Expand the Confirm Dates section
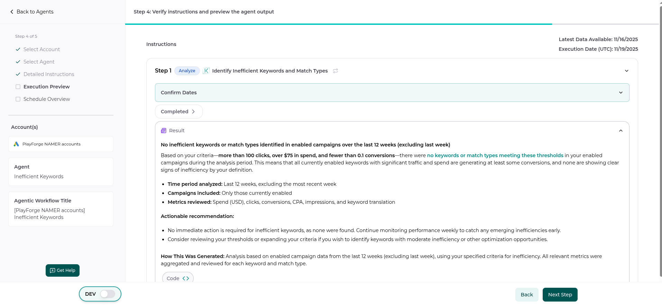This screenshot has width=662, height=305. point(620,93)
